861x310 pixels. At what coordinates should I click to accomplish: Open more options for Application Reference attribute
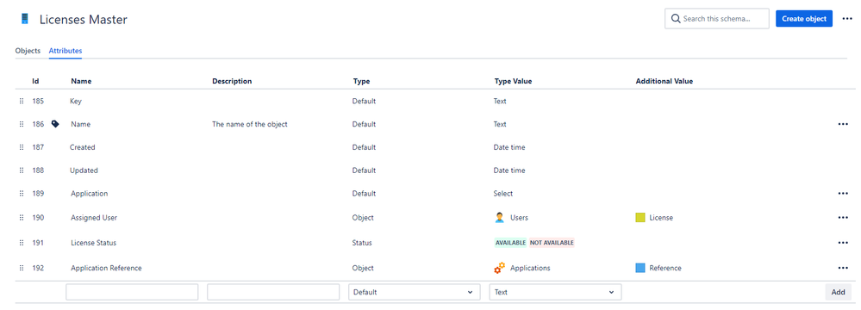844,268
